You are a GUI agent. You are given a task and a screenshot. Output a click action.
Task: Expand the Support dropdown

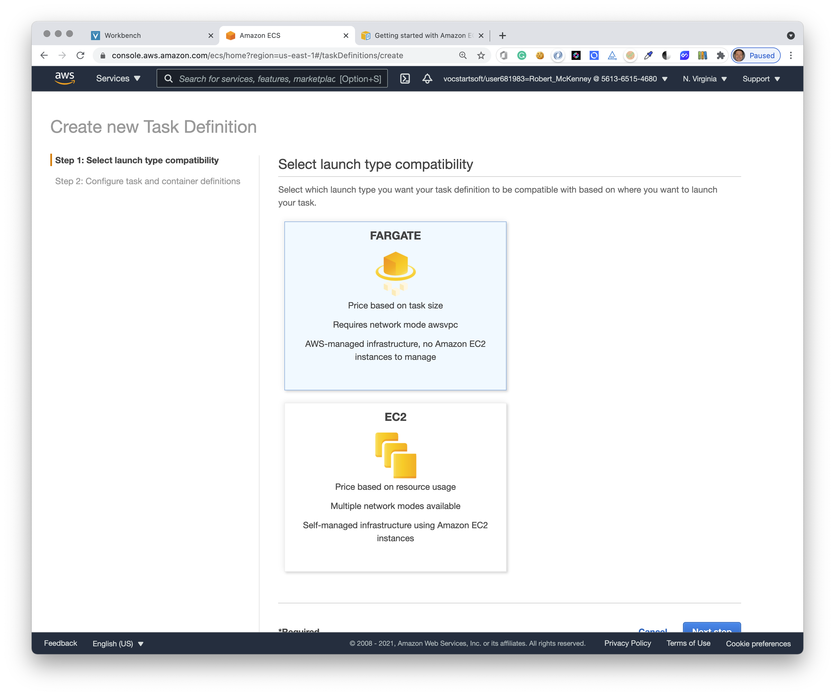(x=761, y=79)
